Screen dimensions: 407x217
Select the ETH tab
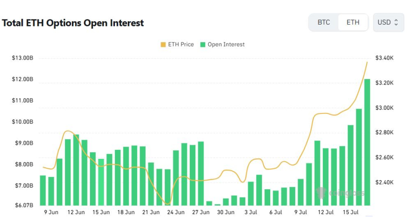353,22
